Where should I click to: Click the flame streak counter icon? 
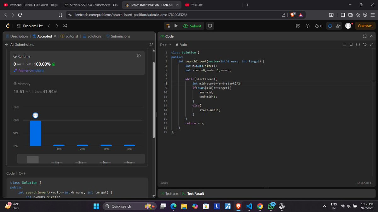point(318,26)
